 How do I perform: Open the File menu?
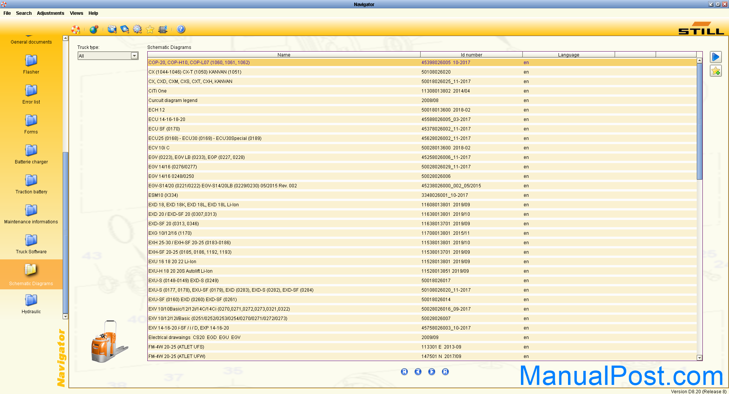pos(7,13)
